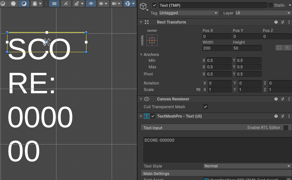Click the rect tool pivot gizmo in scene

tap(47, 42)
